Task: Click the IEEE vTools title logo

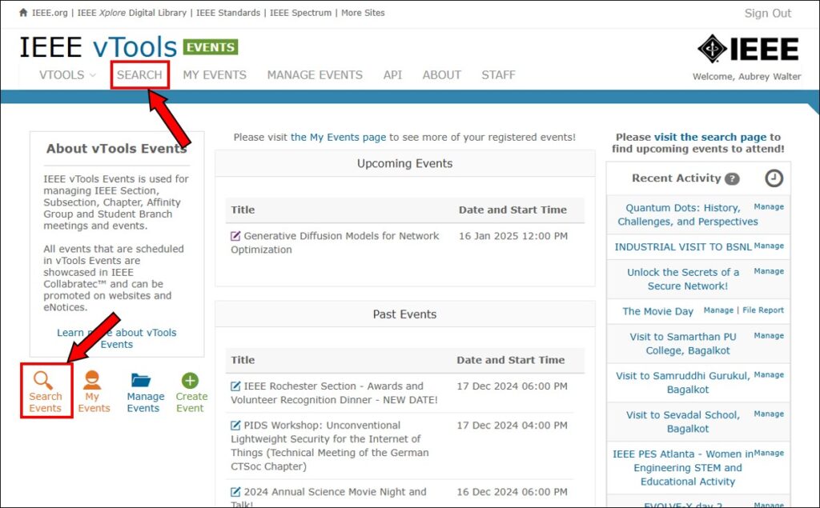Action: (98, 47)
